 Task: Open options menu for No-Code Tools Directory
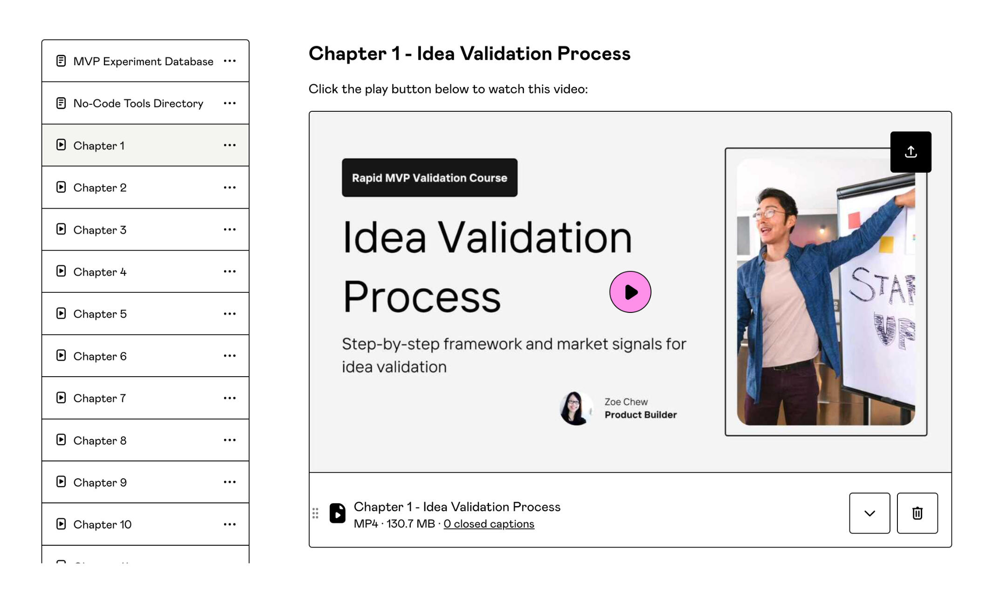[230, 103]
